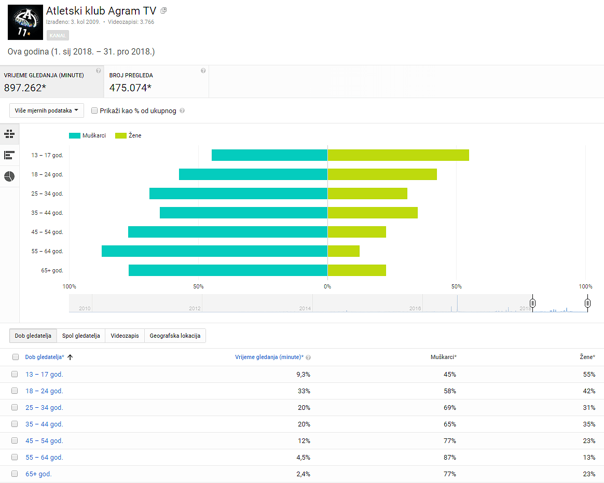Check the select-all checkbox in table header
The height and width of the screenshot is (483, 604).
pos(15,357)
